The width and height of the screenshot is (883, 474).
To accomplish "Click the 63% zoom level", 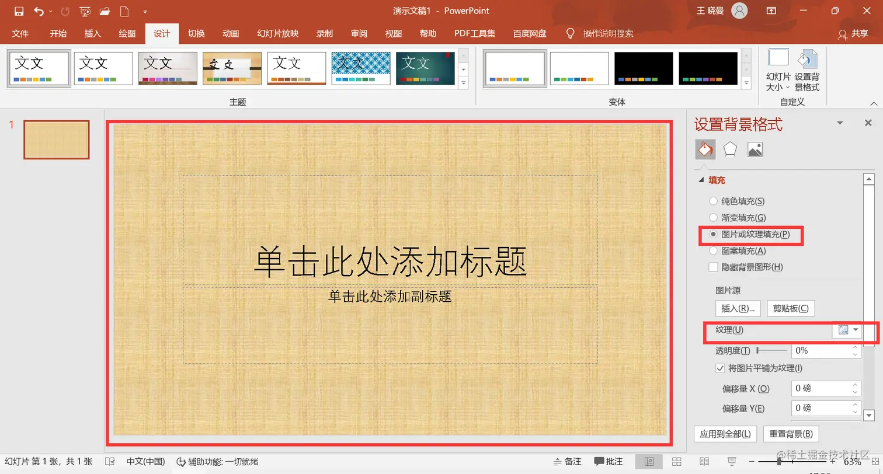I will click(852, 461).
